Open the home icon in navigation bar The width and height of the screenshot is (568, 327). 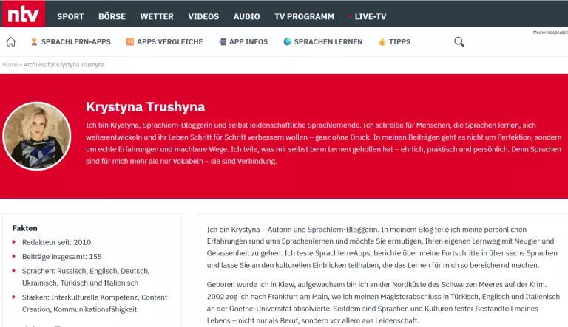11,41
